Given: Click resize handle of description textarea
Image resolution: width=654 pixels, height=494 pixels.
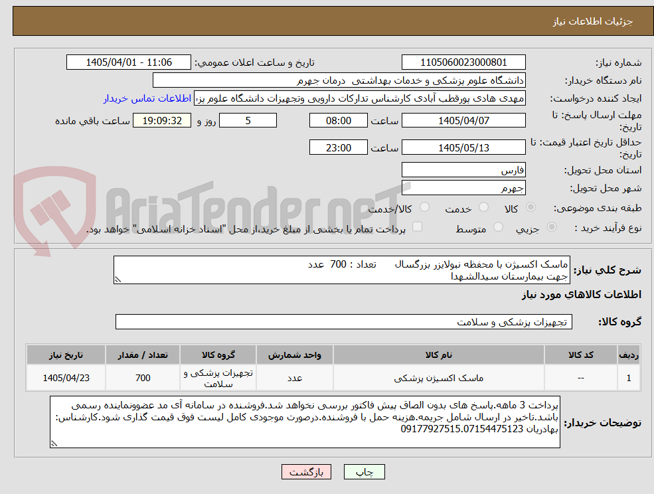Looking at the screenshot, I should click(118, 280).
